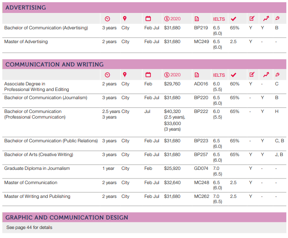Open the Master of Advertising program
The image size is (288, 238).
pos(26,42)
